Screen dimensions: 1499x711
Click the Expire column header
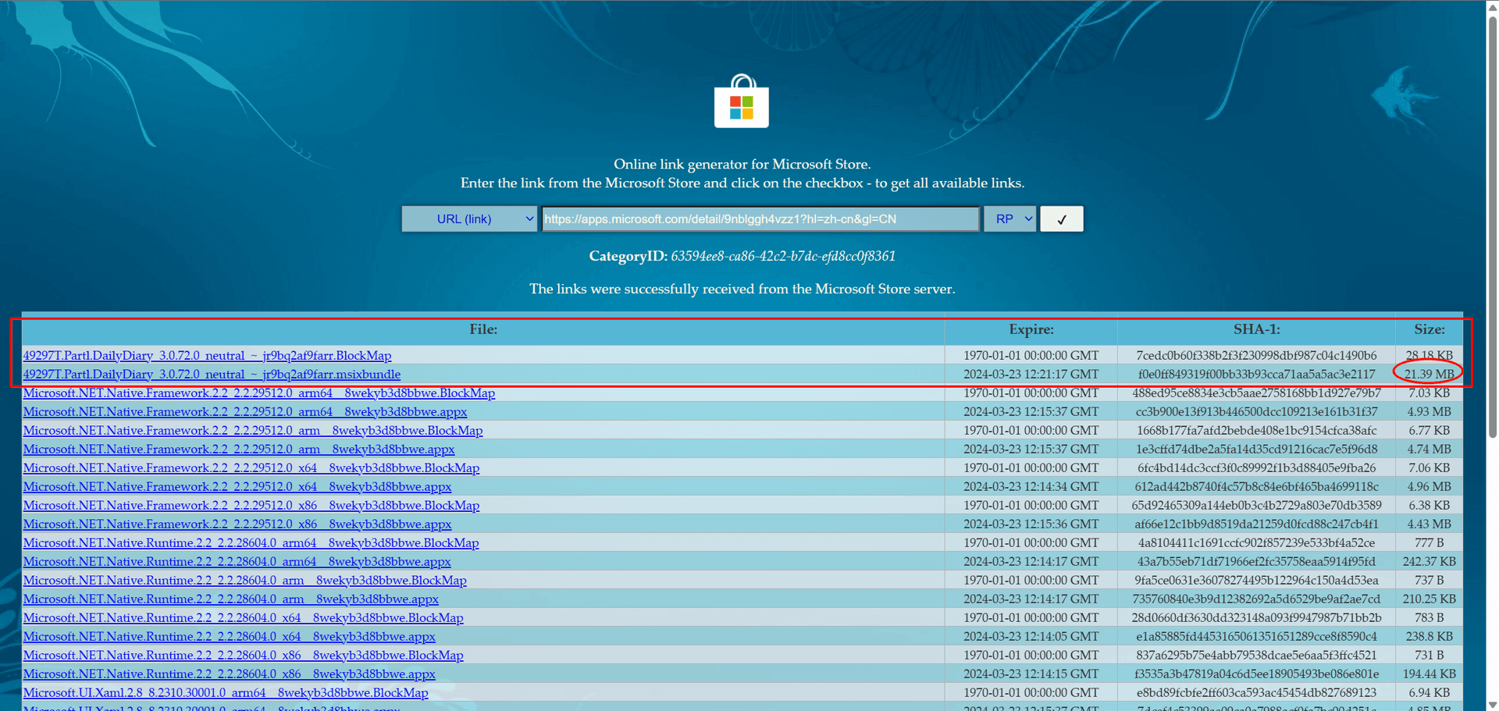pyautogui.click(x=1031, y=329)
